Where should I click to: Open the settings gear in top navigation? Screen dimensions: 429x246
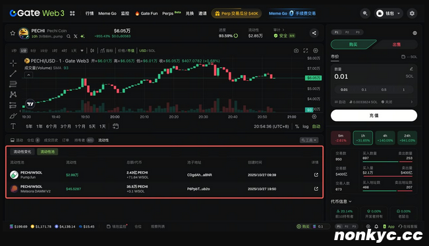pyautogui.click(x=412, y=13)
